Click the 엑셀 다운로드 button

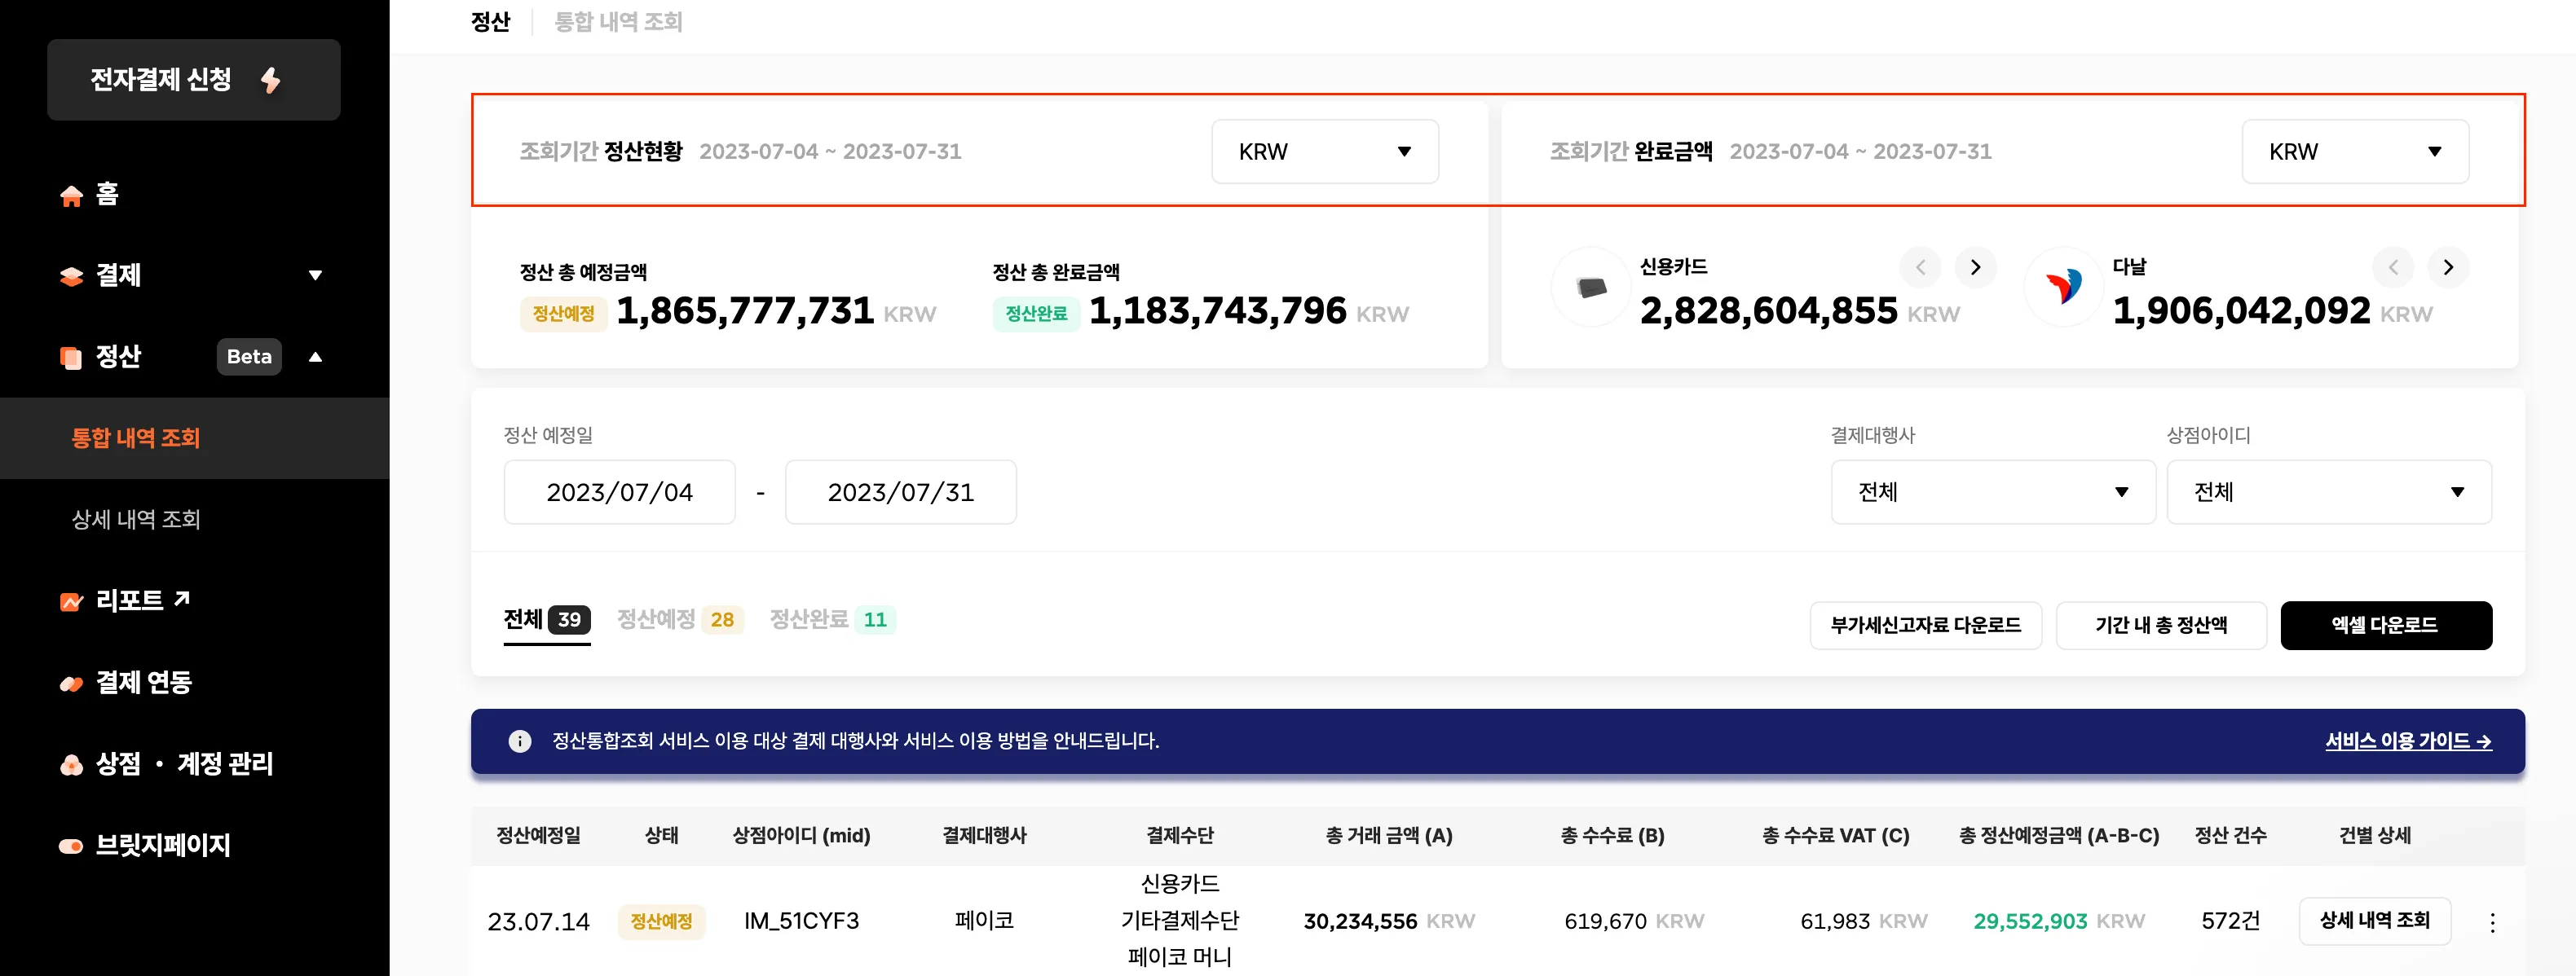point(2385,626)
